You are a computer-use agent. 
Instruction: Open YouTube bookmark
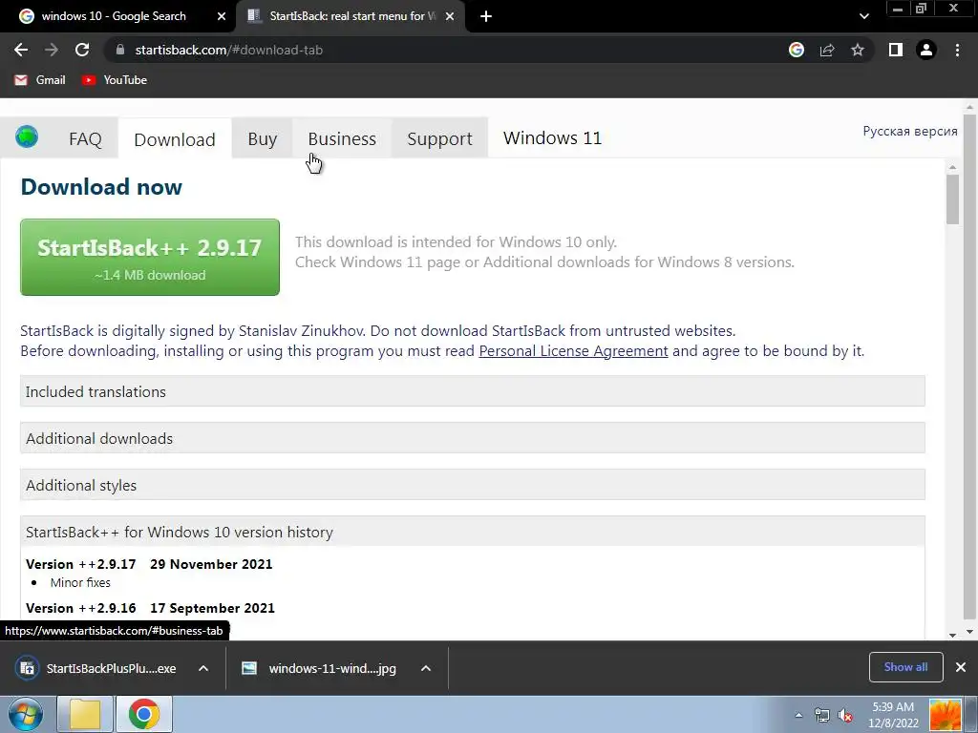click(115, 80)
